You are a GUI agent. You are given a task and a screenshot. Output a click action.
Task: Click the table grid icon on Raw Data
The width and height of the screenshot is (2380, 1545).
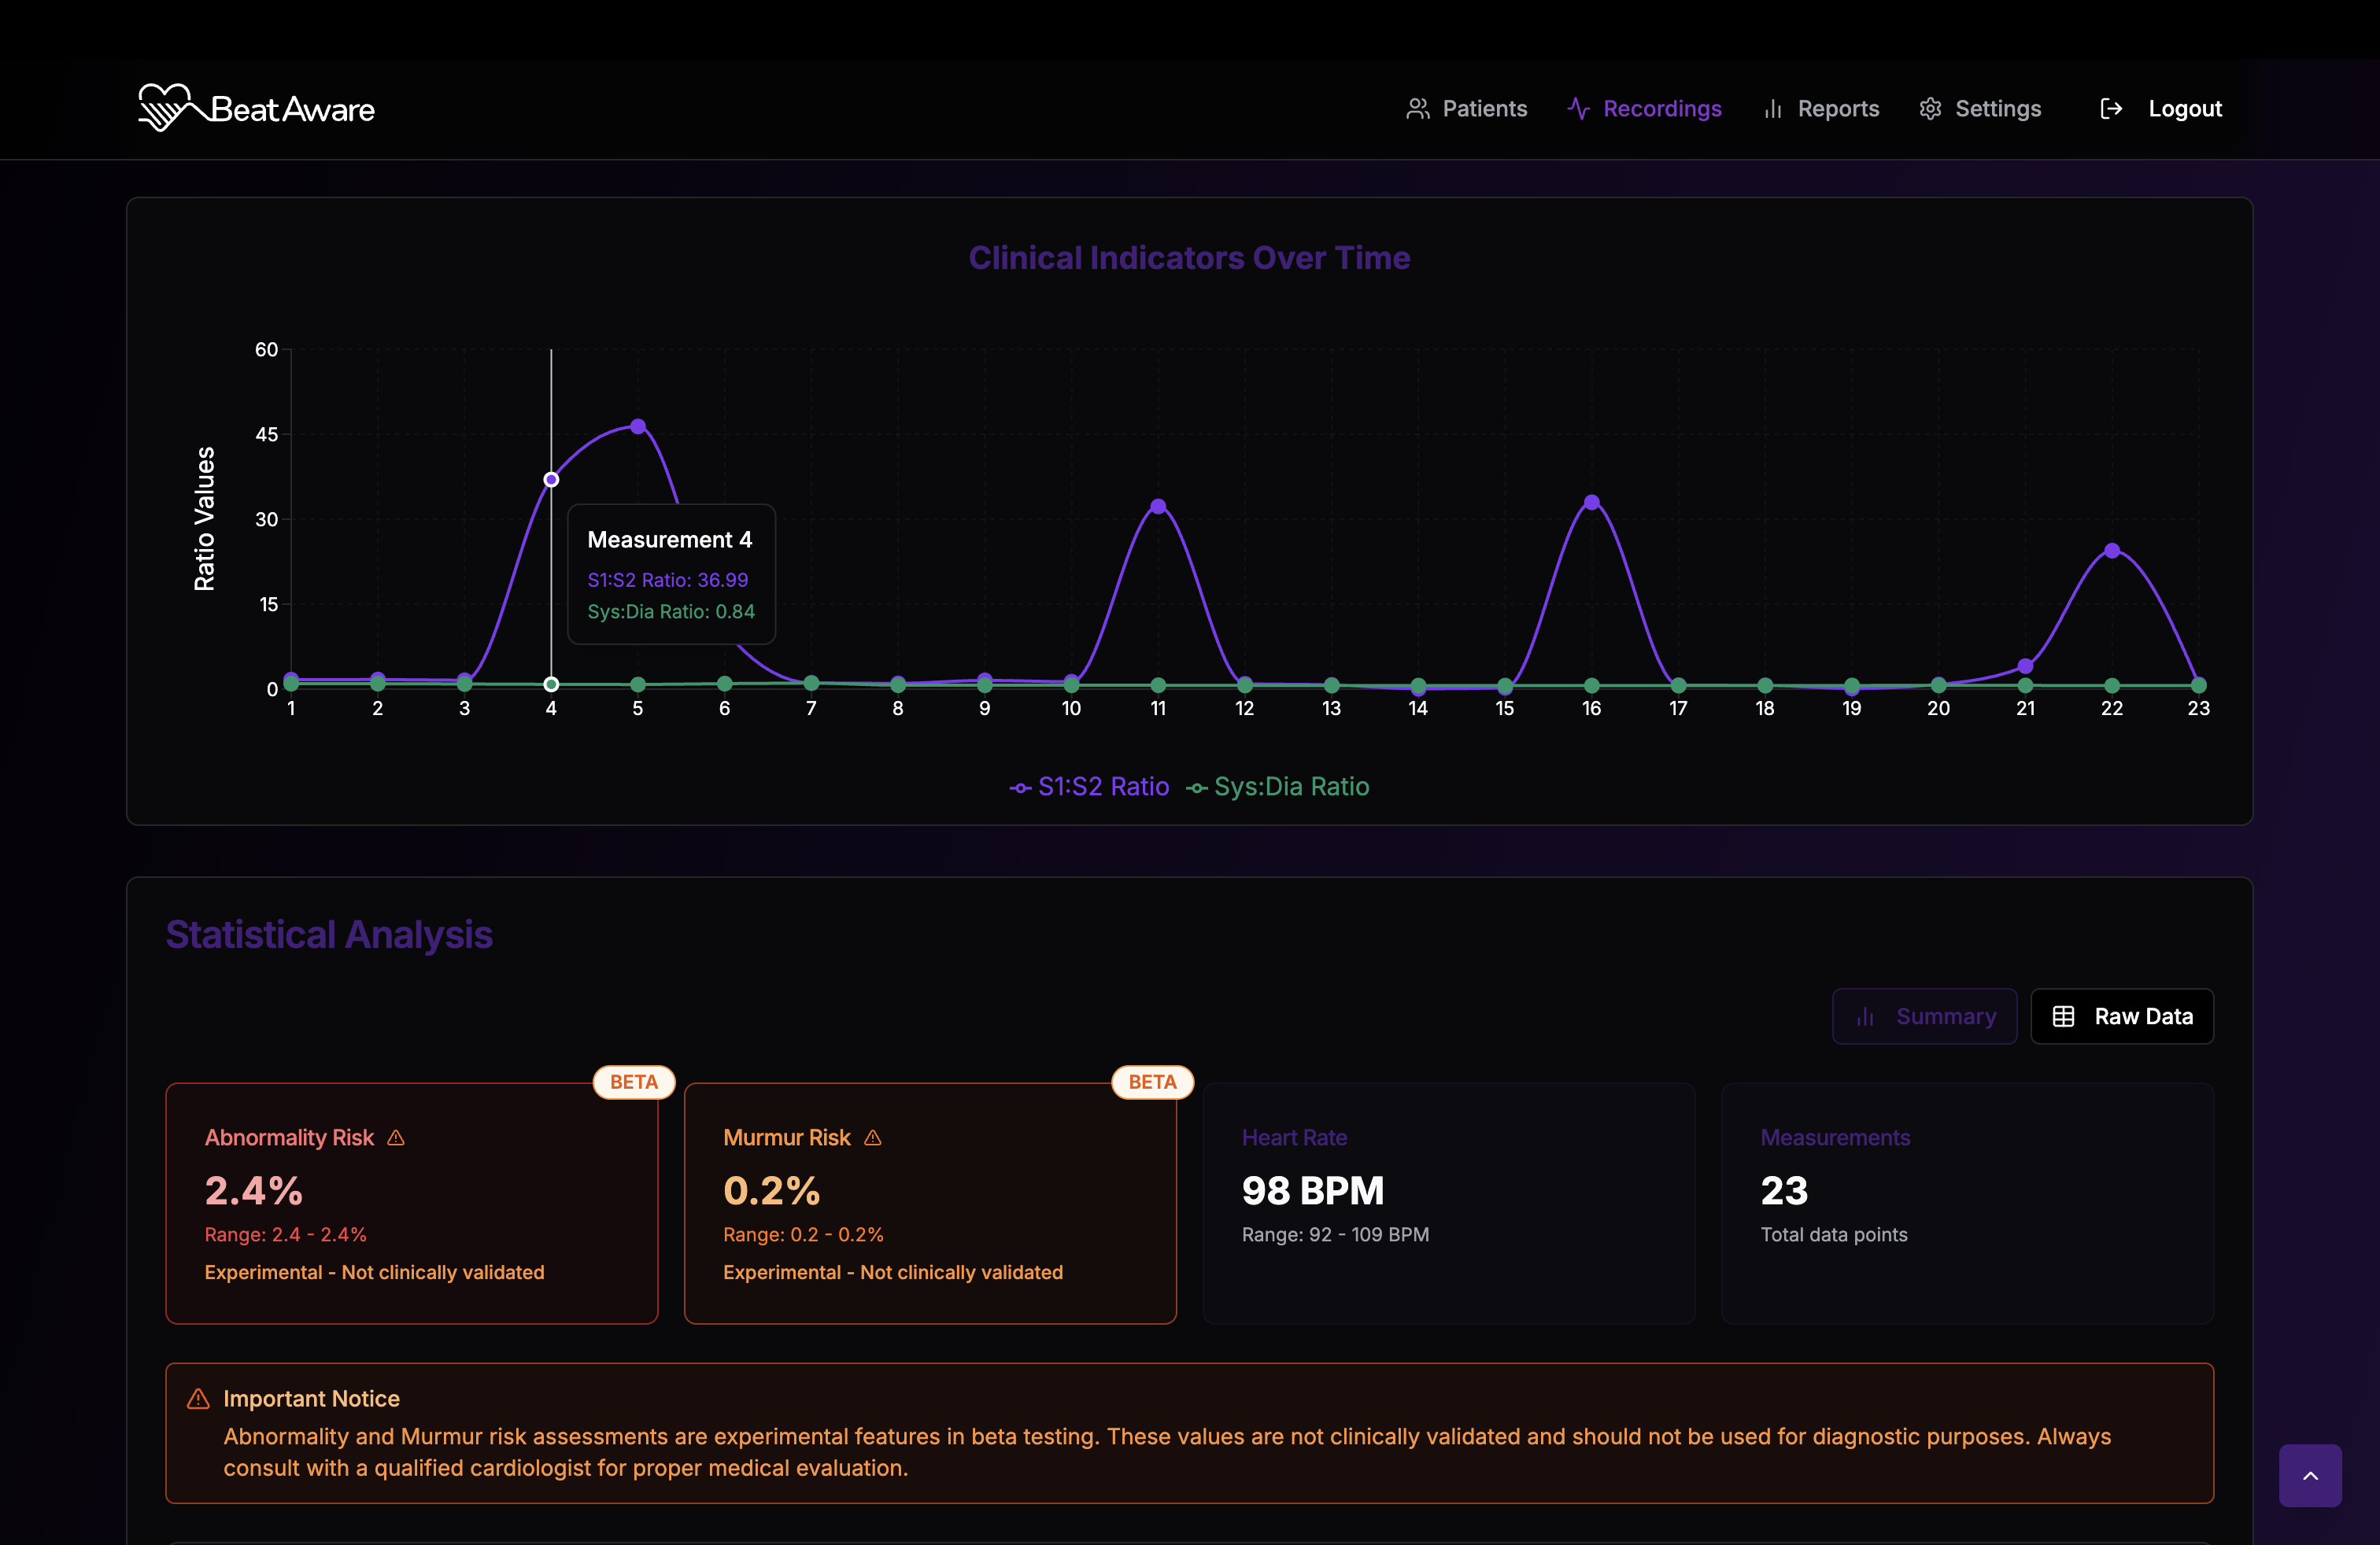2064,1016
